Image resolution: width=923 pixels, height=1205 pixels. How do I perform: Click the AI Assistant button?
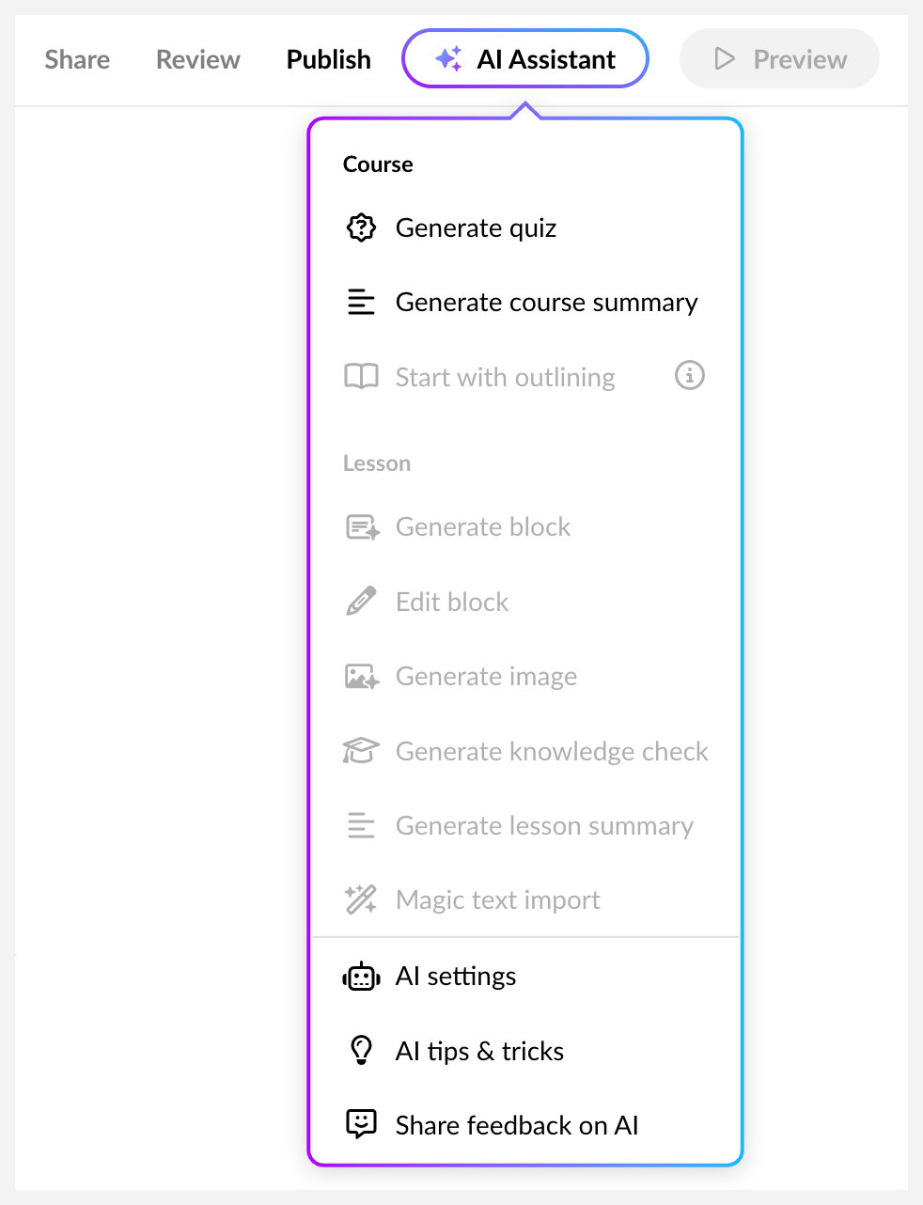pos(524,58)
